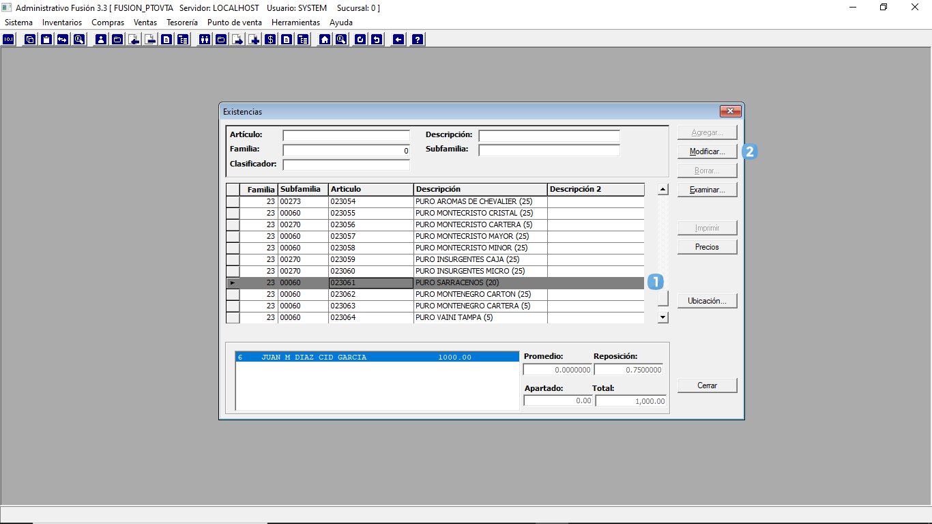The width and height of the screenshot is (932, 524).
Task: Click the clipboard toolbar icon
Action: click(46, 40)
